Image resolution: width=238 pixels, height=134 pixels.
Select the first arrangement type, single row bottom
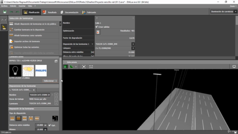(12, 118)
